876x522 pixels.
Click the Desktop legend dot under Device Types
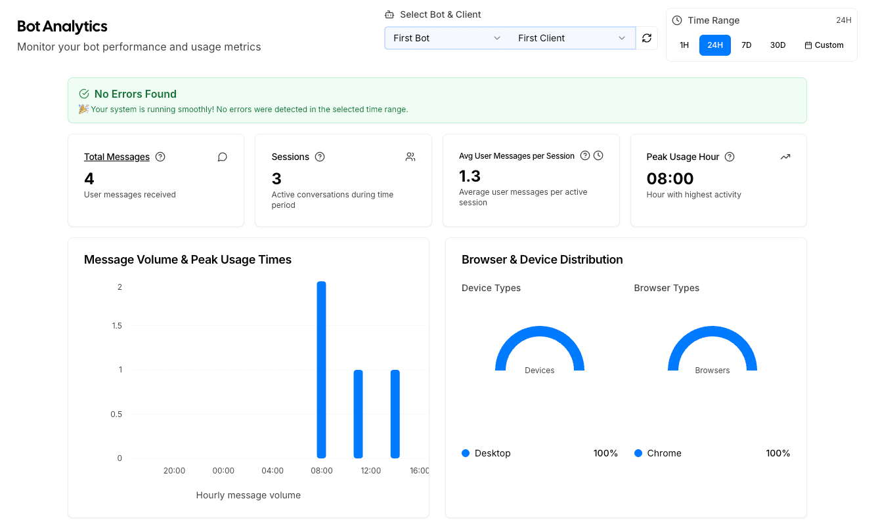466,453
